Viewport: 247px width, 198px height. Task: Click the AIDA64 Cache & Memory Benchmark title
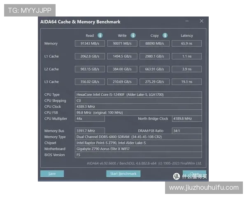click(80, 22)
